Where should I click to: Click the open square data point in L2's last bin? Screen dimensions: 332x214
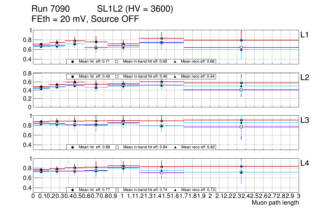(241, 90)
